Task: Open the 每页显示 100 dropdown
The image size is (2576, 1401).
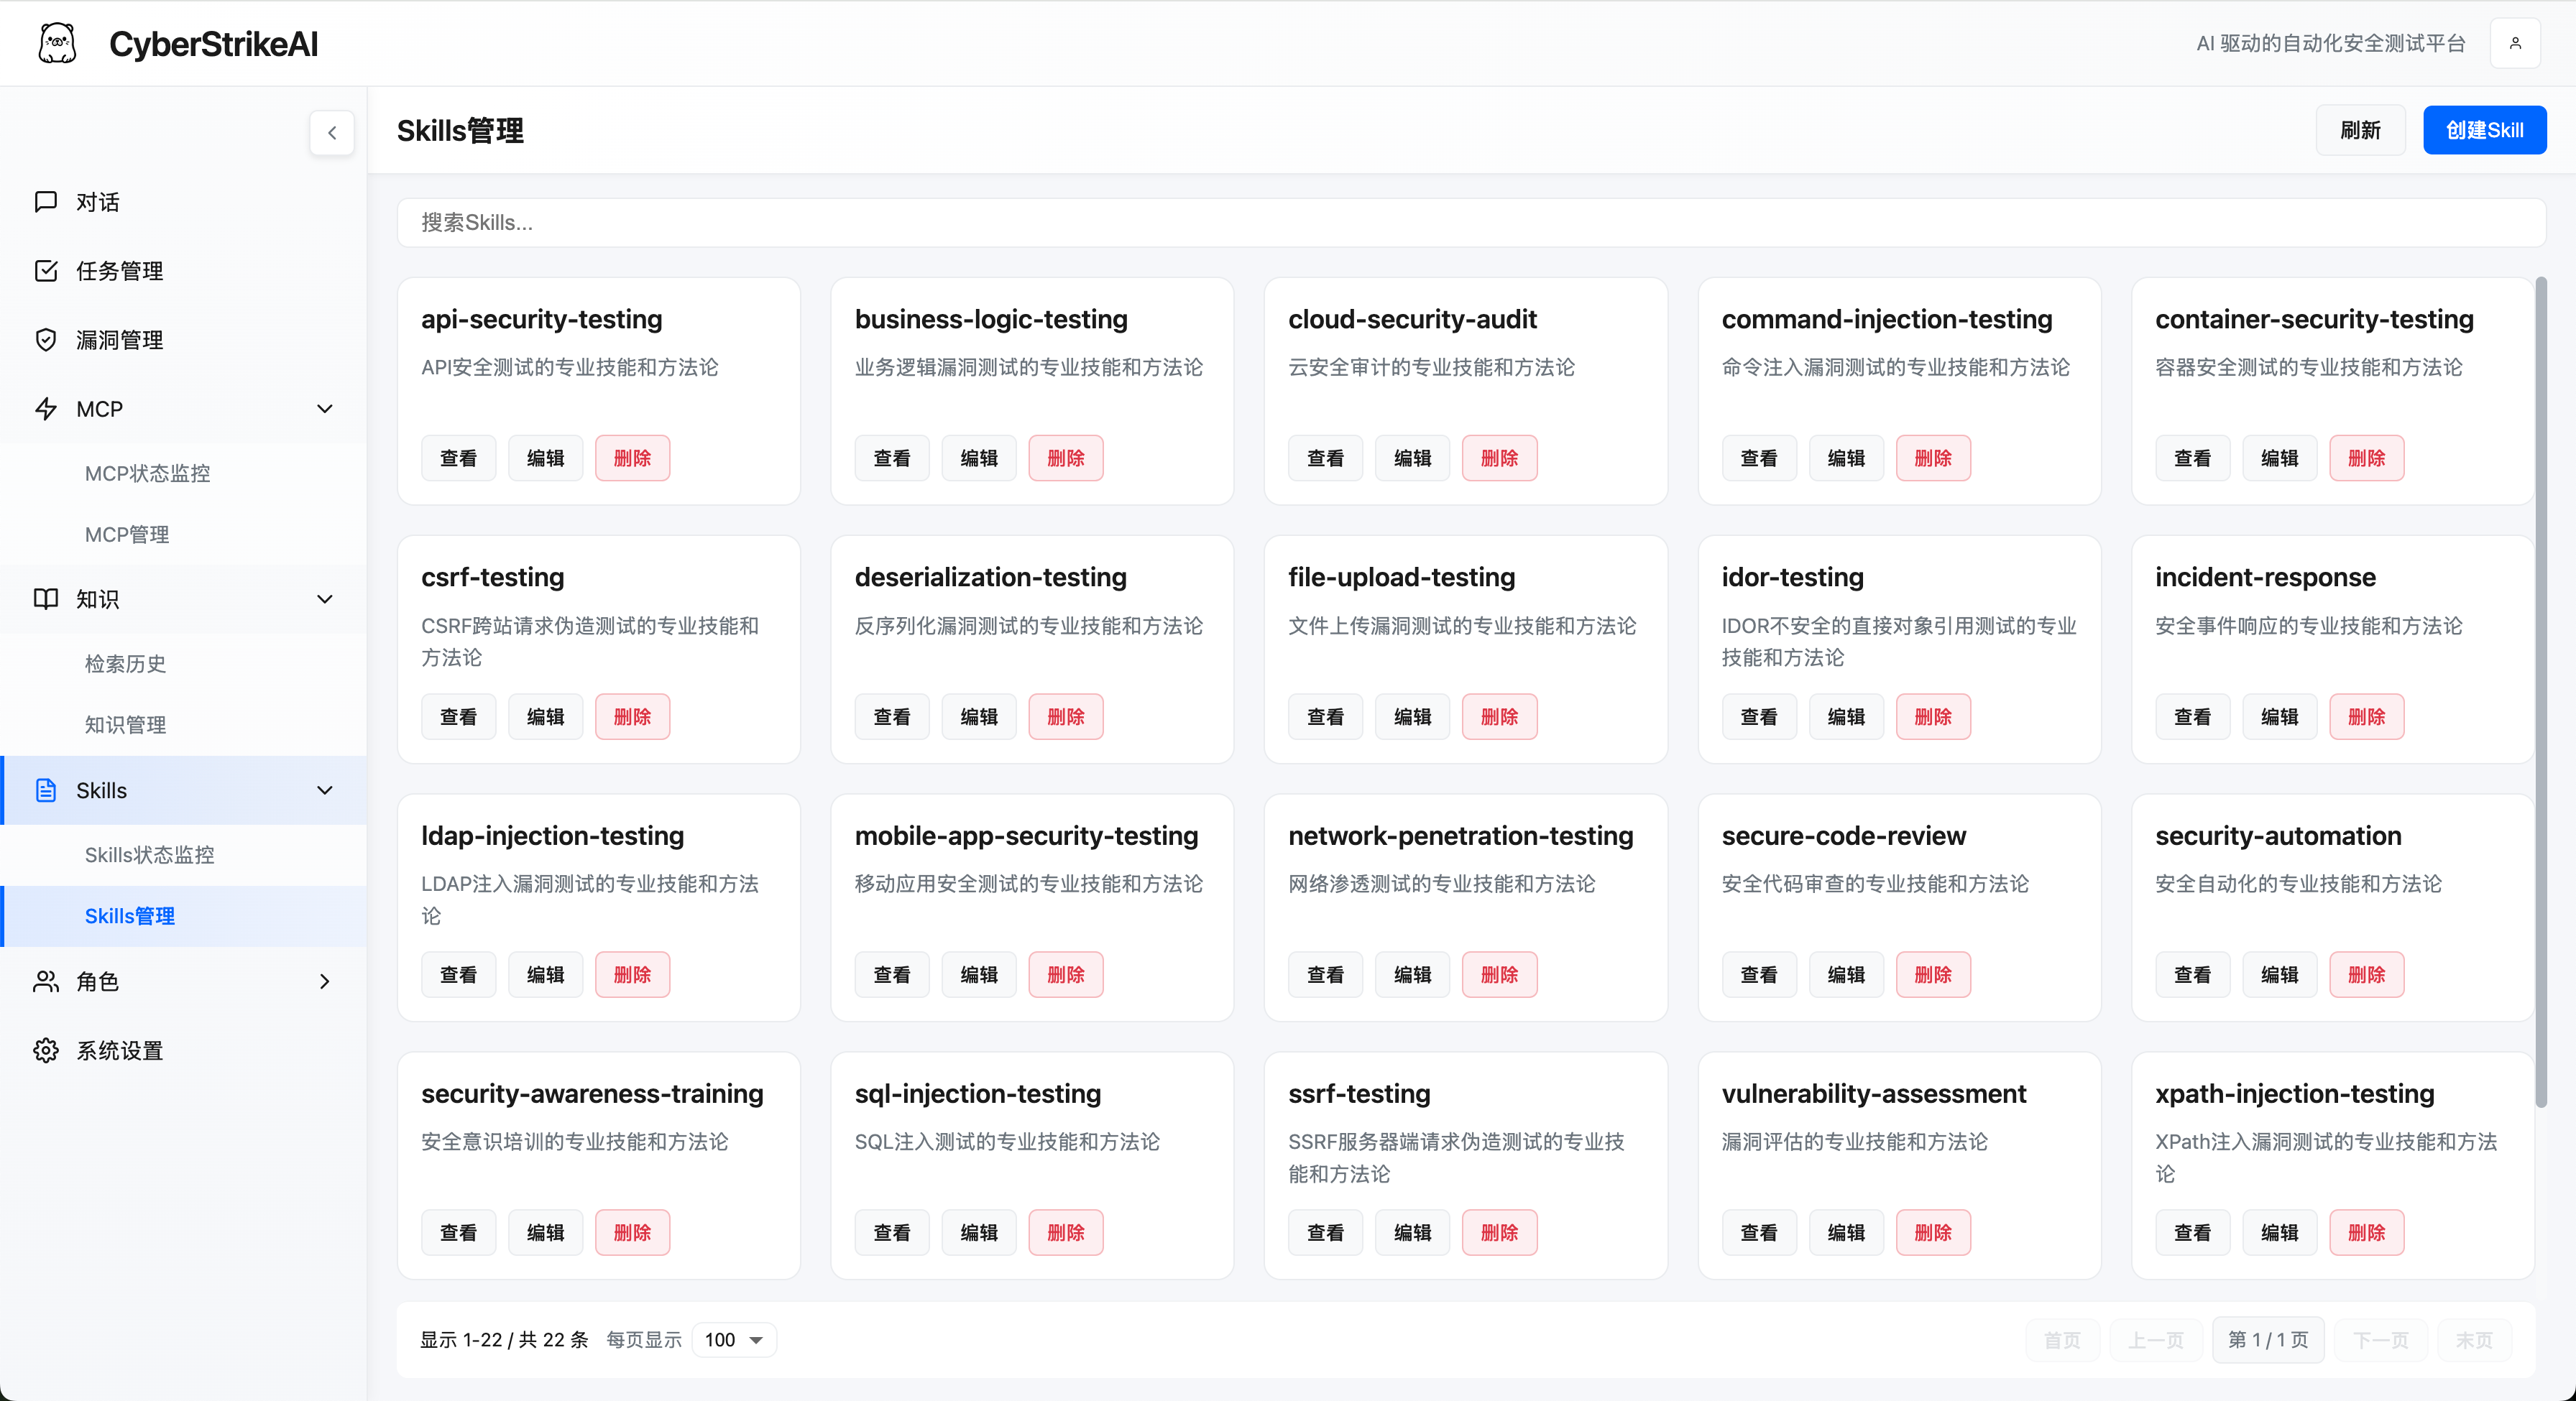Action: coord(734,1339)
